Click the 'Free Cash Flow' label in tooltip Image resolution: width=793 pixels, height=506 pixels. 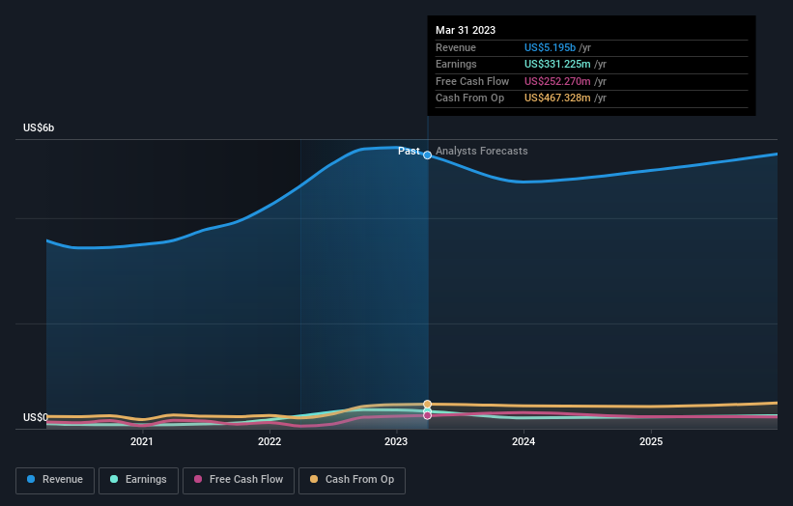click(x=472, y=81)
